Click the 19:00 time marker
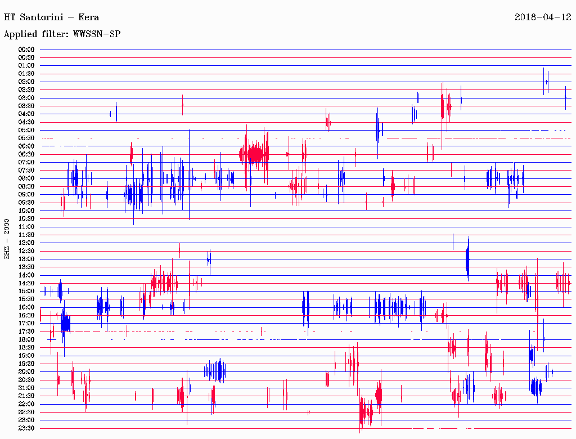 tap(26, 356)
